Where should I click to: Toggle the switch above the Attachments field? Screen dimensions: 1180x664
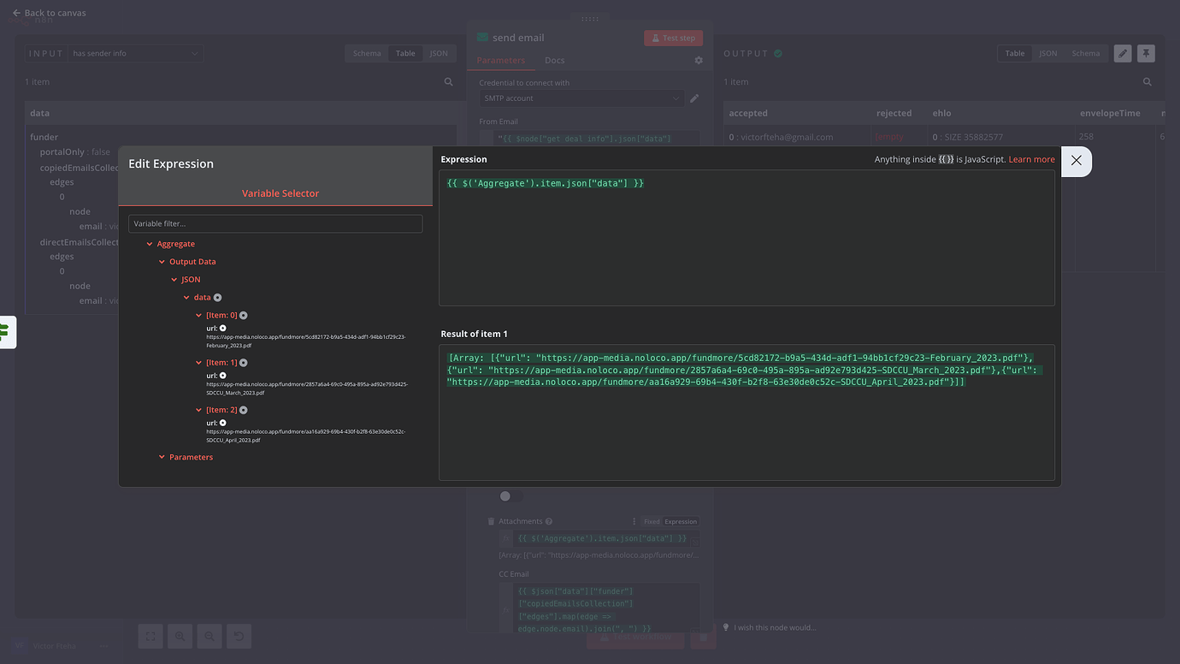(510, 496)
